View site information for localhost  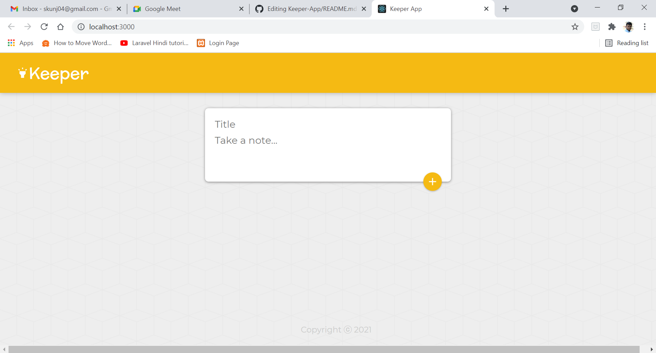pyautogui.click(x=81, y=27)
